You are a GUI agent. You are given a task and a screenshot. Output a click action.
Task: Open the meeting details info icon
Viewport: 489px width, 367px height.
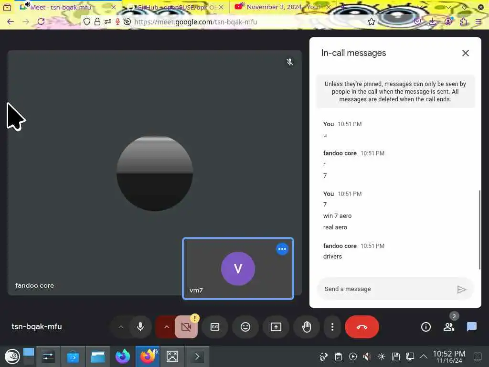pyautogui.click(x=425, y=327)
